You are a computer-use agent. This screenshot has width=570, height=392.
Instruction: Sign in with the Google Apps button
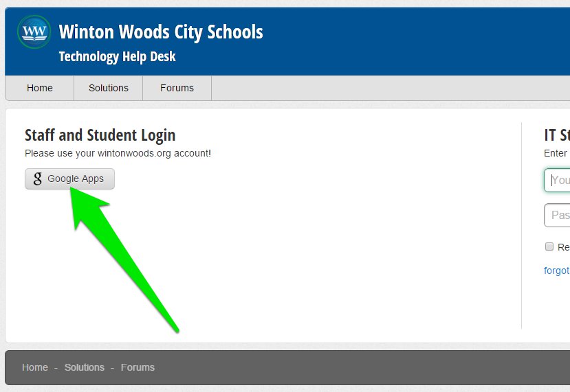coord(70,178)
